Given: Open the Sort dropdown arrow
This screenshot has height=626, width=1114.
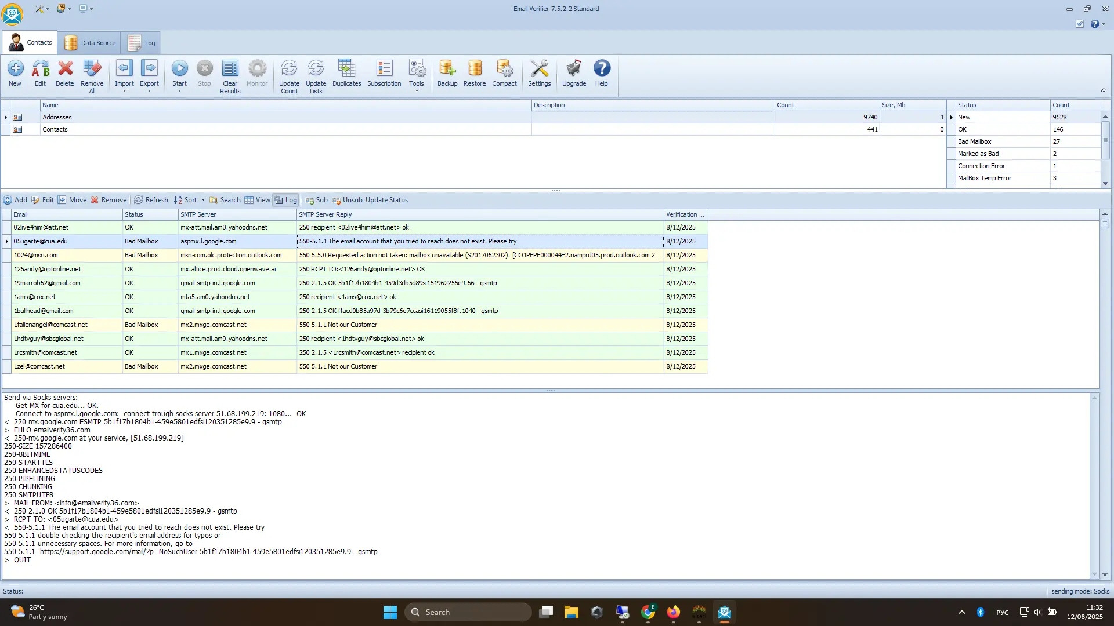Looking at the screenshot, I should click(203, 200).
